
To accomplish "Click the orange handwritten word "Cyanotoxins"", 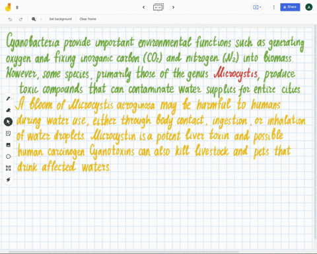I will pos(112,151).
